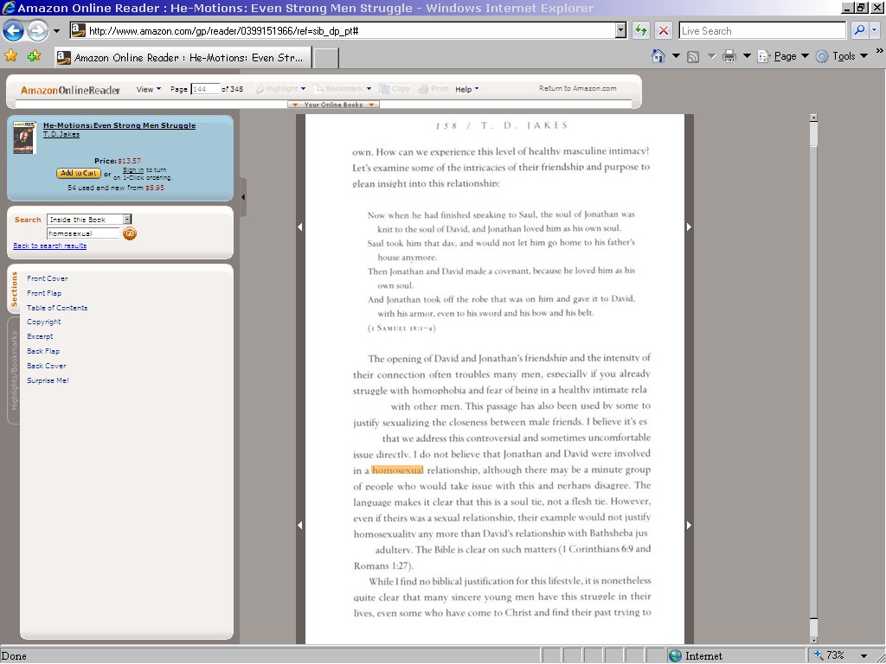This screenshot has width=886, height=664.
Task: Collapse the left sidebar panel handle
Action: point(243,197)
